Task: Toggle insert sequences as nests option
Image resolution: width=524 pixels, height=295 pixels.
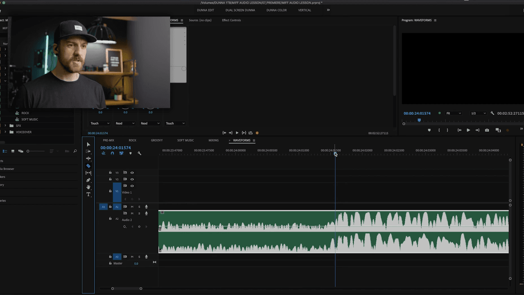Action: pos(103,153)
